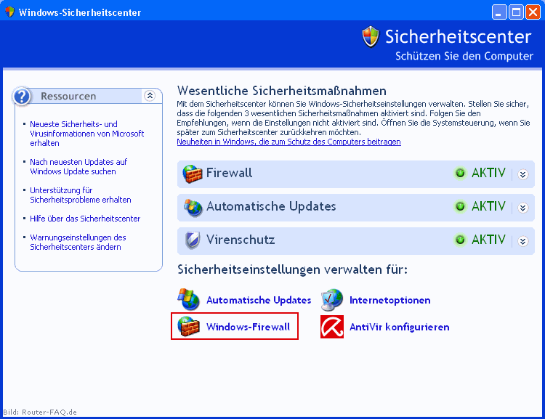Open the Automatische Updates settings link
Screen dimensions: 545x419
(x=259, y=300)
